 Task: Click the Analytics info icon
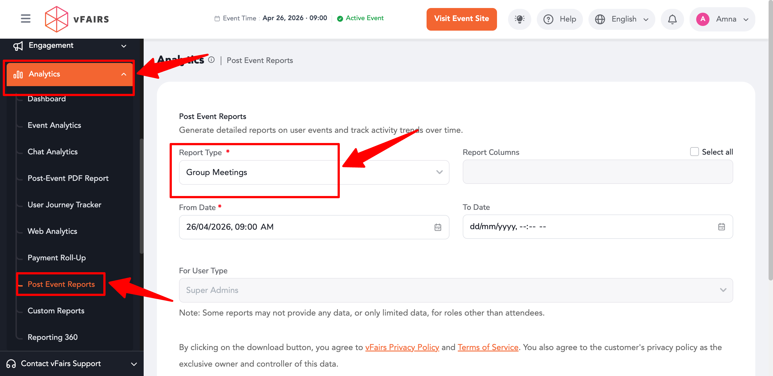click(x=211, y=60)
